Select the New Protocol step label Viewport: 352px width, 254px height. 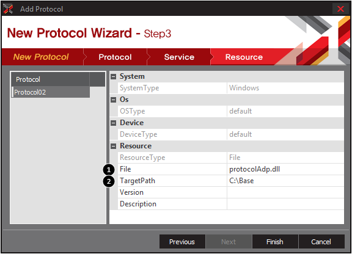click(41, 57)
